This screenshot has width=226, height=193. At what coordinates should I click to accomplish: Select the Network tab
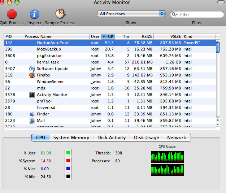coord(177,137)
